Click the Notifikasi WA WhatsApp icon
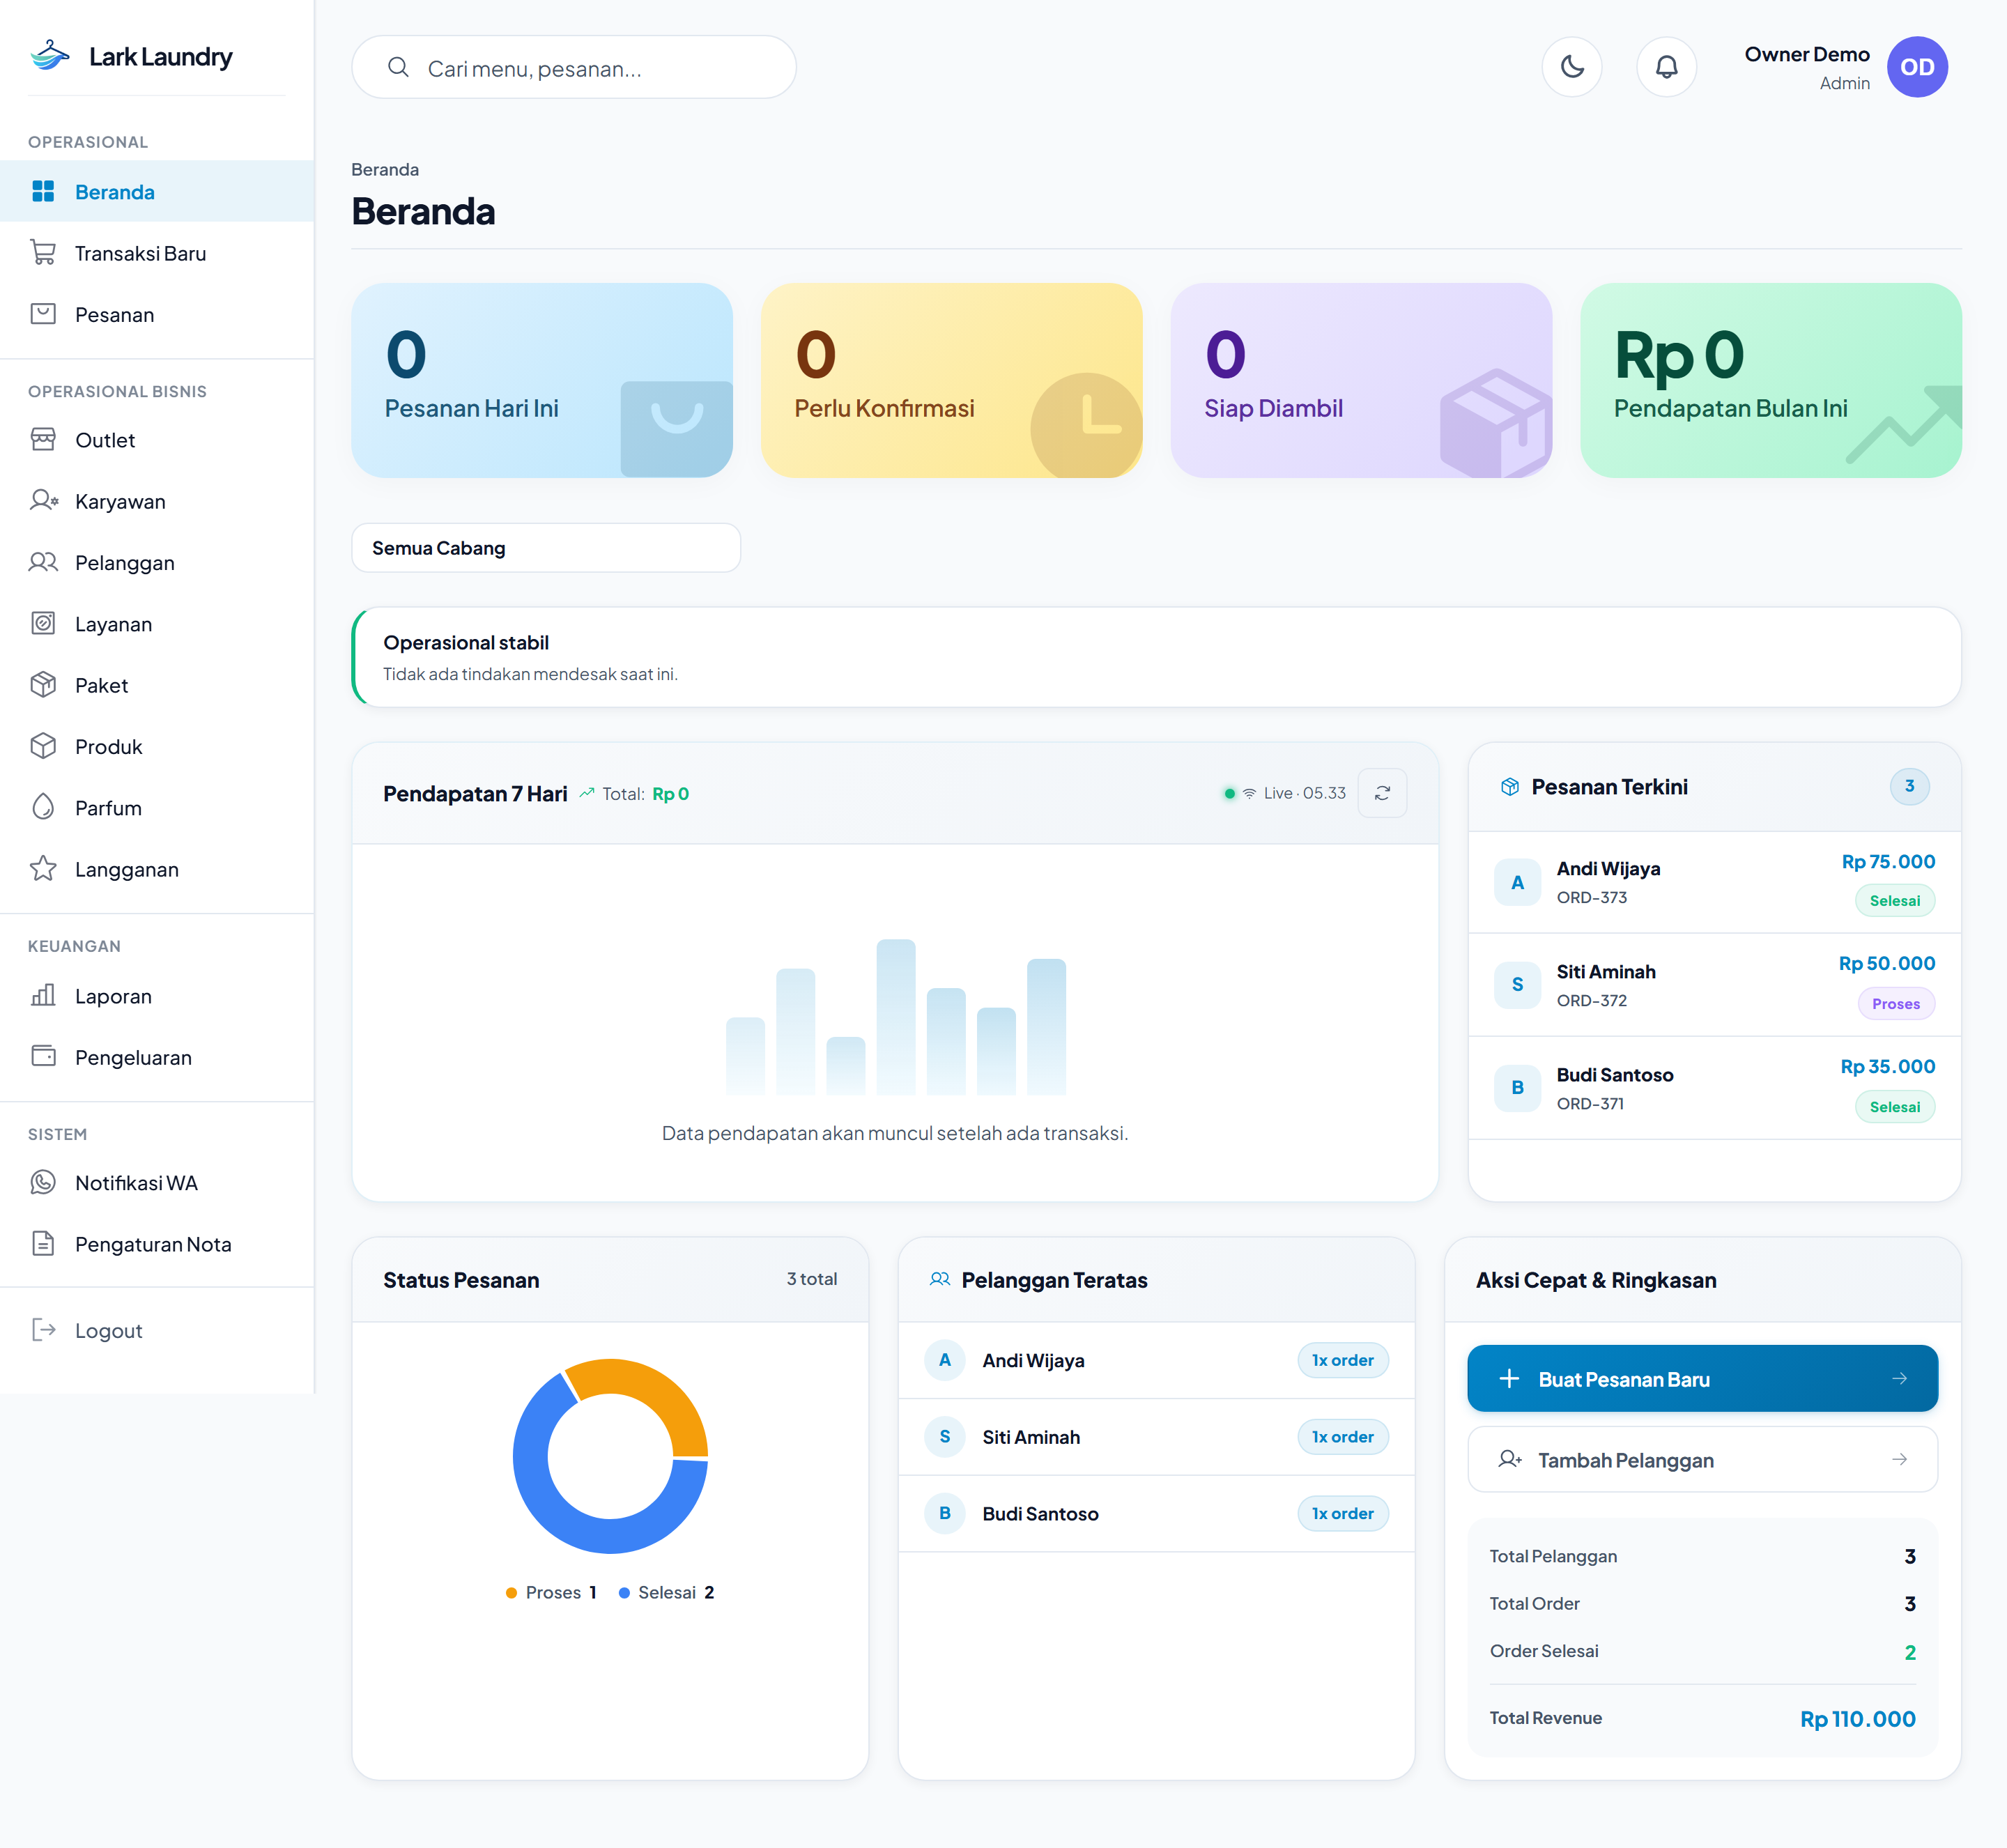The image size is (2007, 1848). click(x=43, y=1182)
